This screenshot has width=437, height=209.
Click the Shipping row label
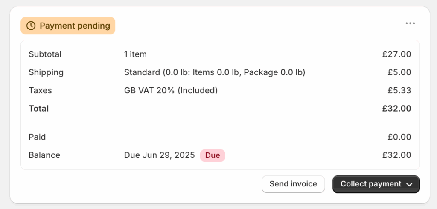(x=46, y=72)
